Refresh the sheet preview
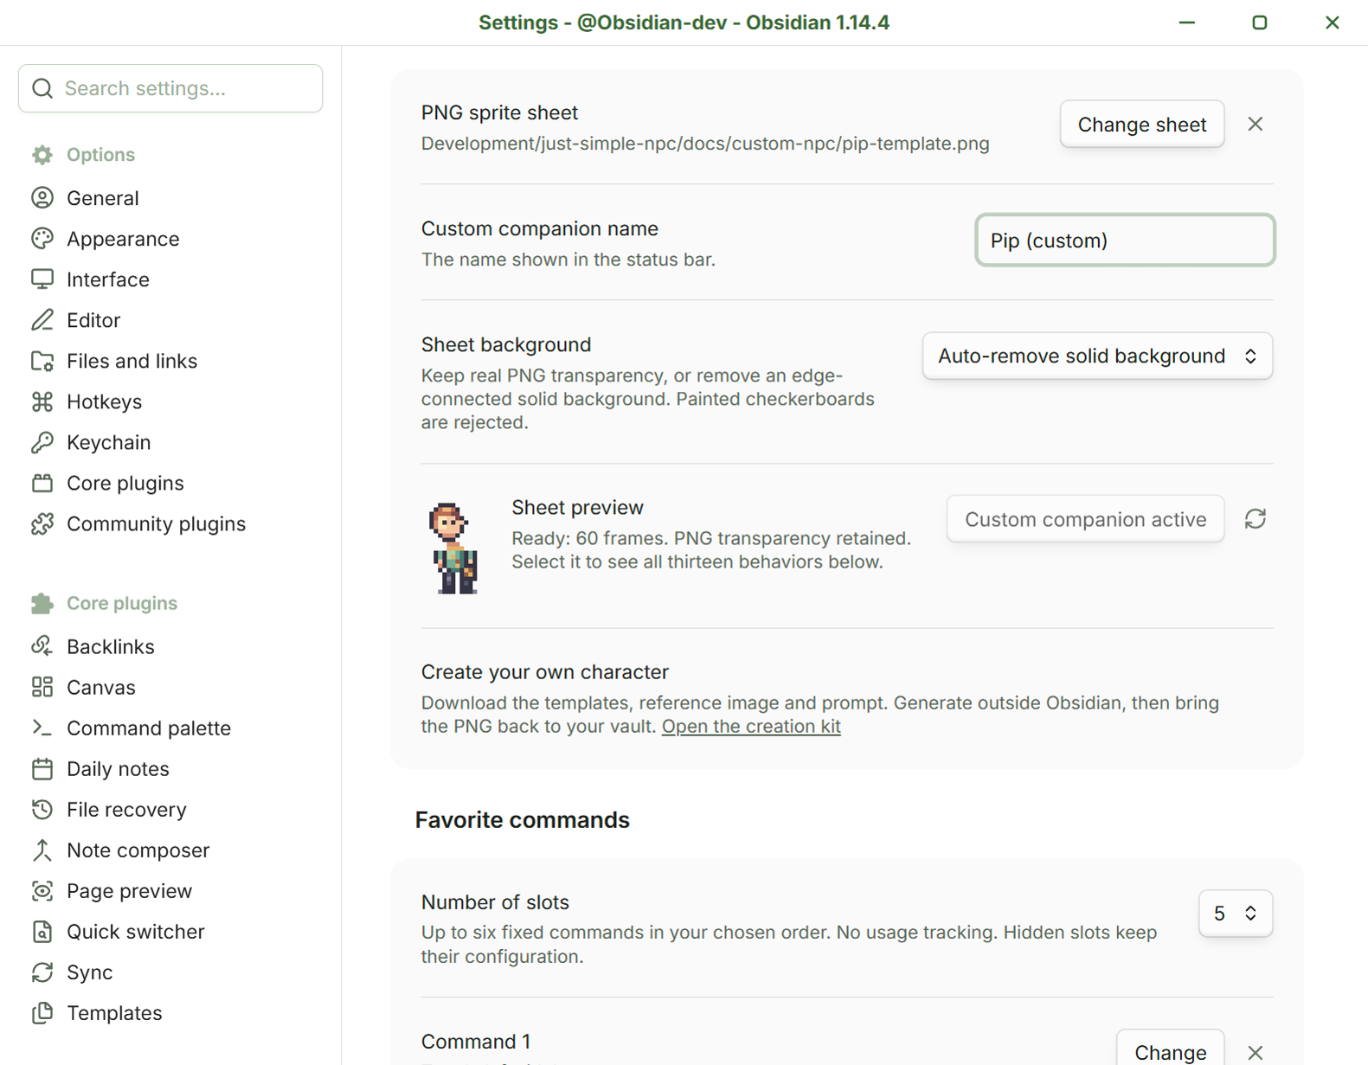The width and height of the screenshot is (1368, 1065). (1256, 518)
